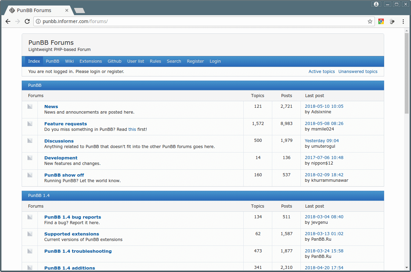This screenshot has height=272, width=411.
Task: Open the User list page
Action: click(135, 61)
